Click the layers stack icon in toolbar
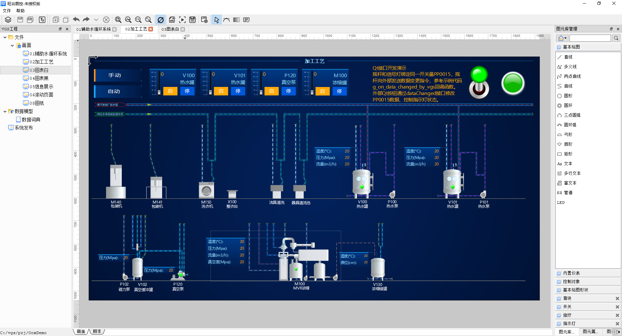 (x=8, y=20)
